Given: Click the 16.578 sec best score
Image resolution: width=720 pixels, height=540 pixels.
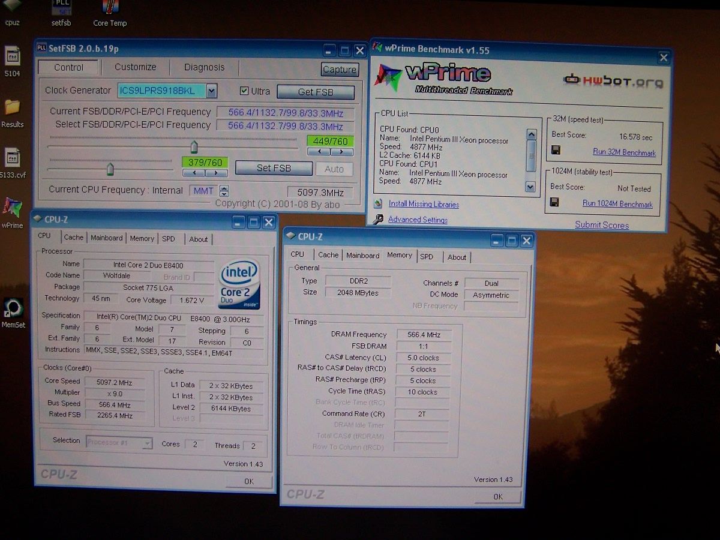Looking at the screenshot, I should [x=635, y=137].
